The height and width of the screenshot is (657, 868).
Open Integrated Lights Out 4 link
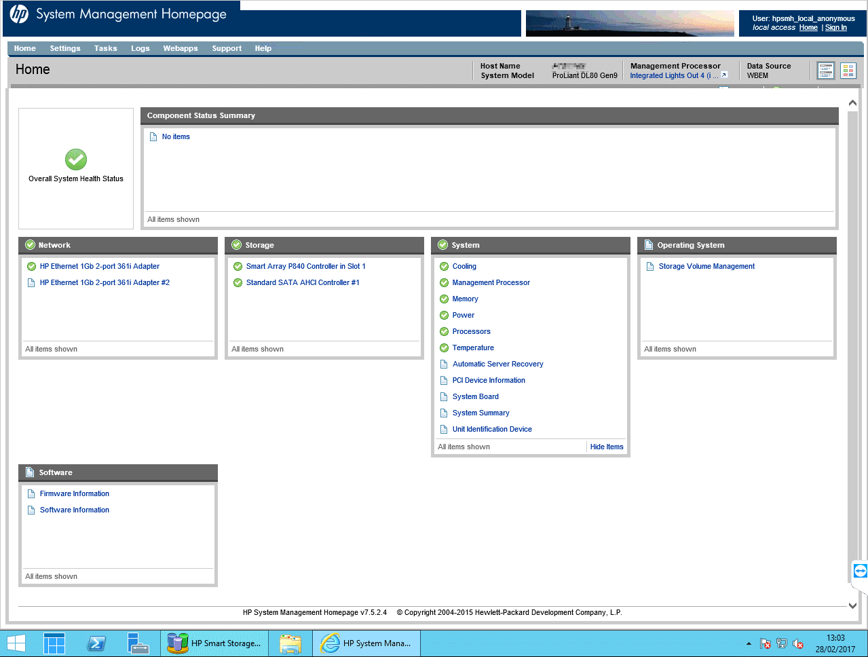pos(674,75)
